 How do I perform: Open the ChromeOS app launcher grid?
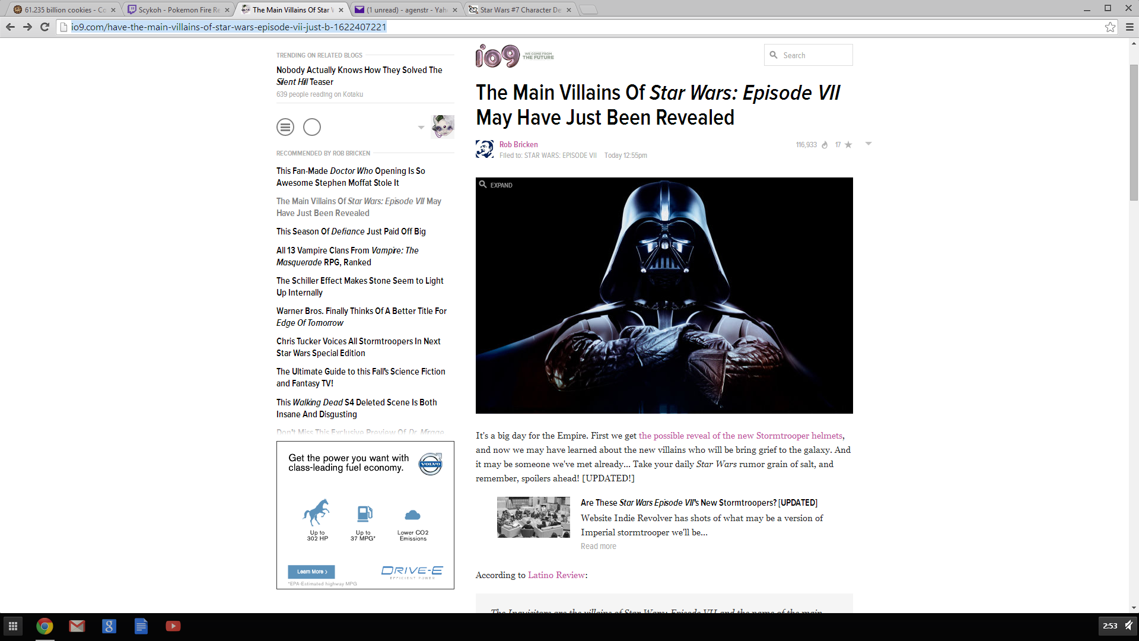coord(12,626)
